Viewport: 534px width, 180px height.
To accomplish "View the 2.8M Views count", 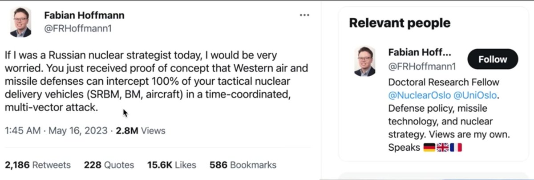I will tap(140, 131).
